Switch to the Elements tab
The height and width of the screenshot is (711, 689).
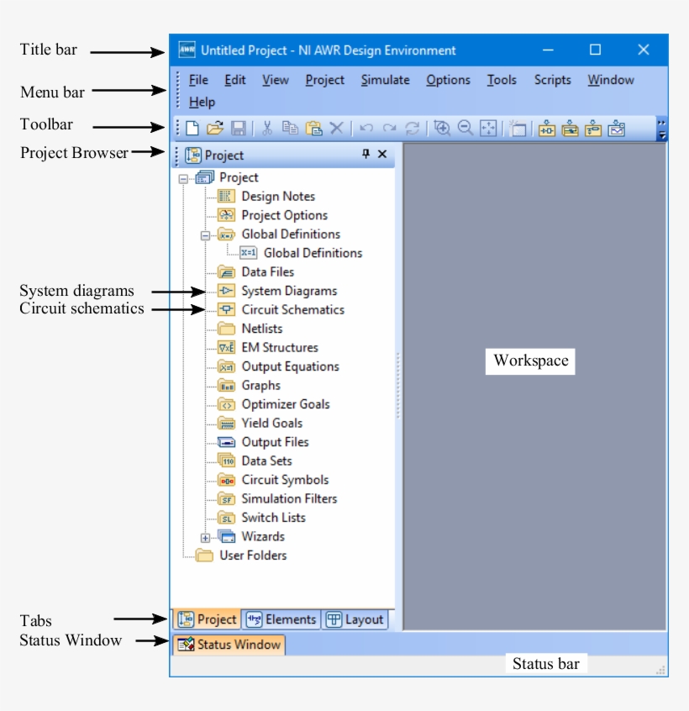coord(281,619)
